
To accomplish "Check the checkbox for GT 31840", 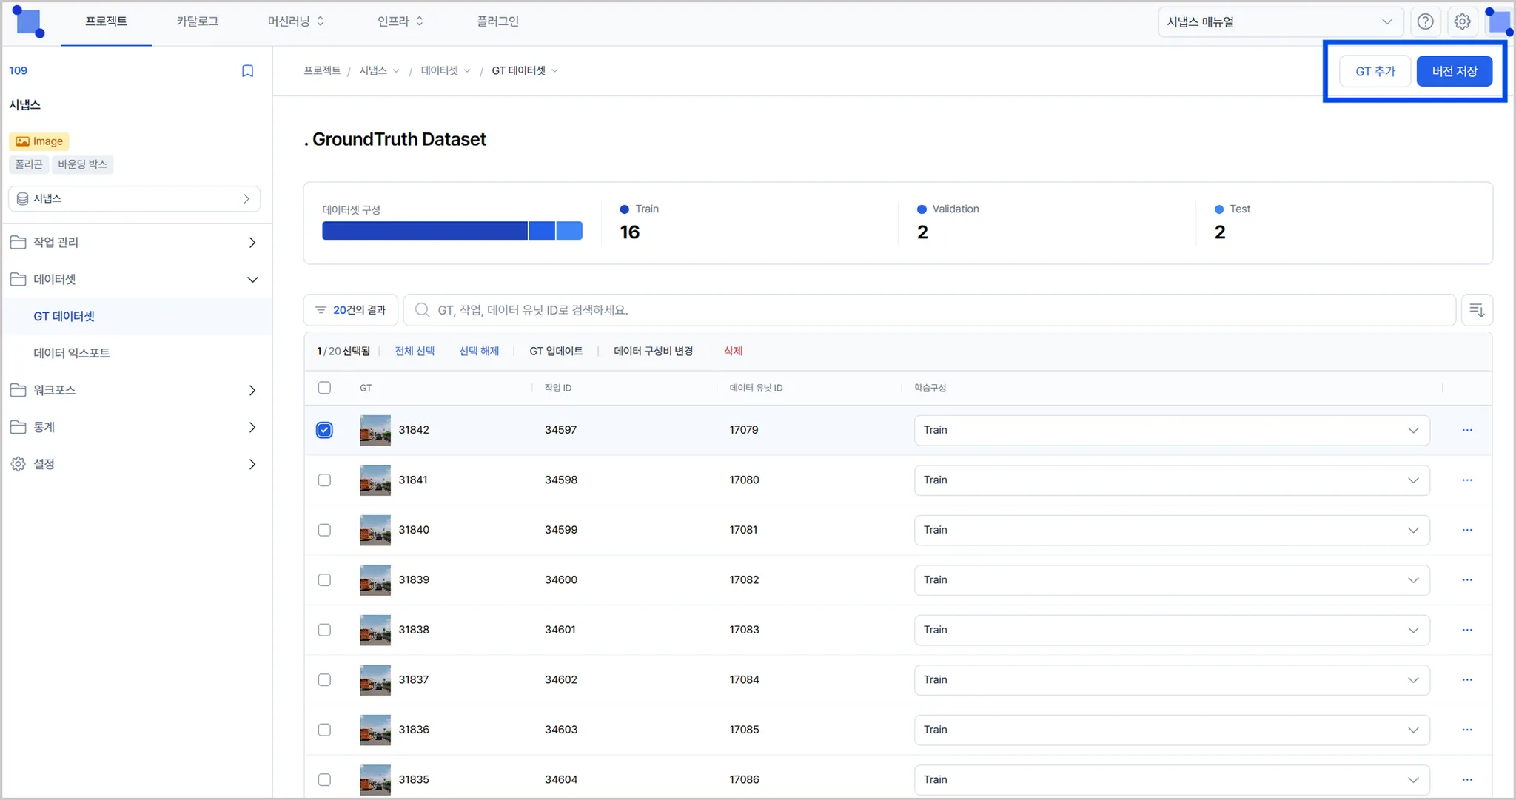I will click(324, 530).
